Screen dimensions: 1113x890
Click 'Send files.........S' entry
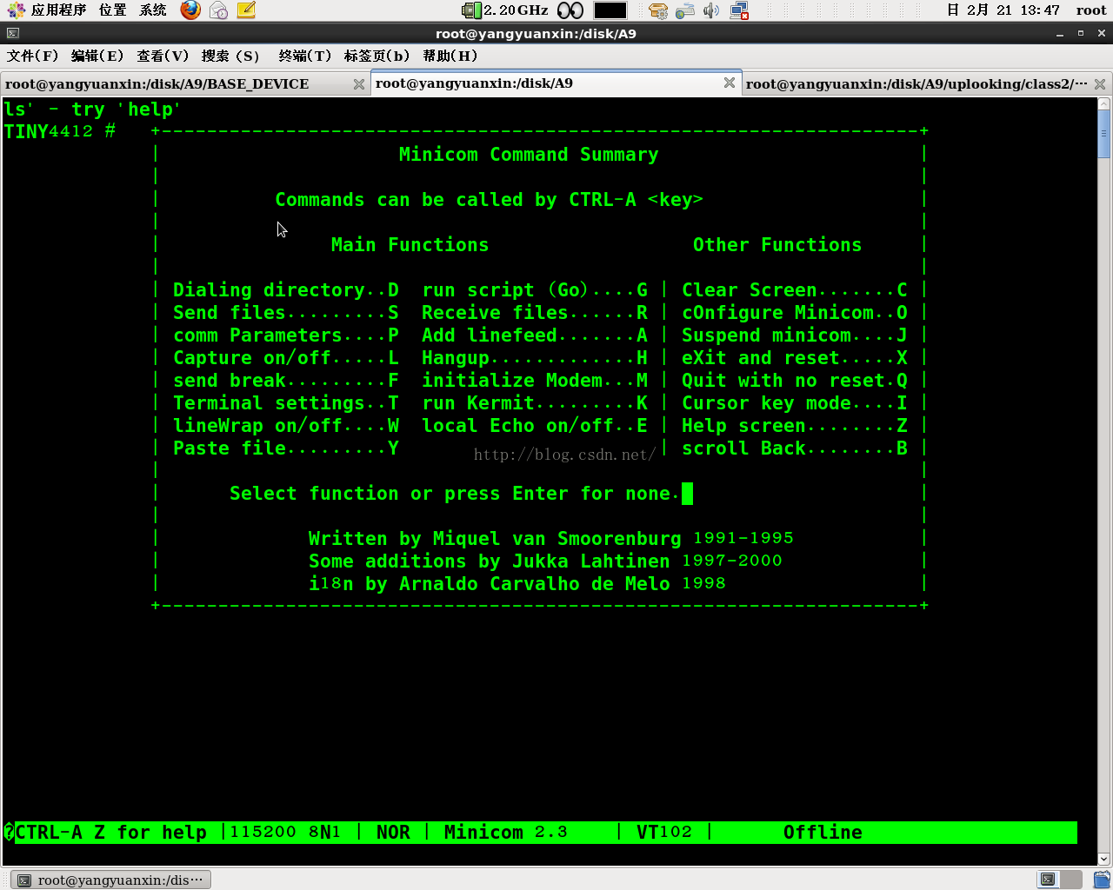[286, 313]
